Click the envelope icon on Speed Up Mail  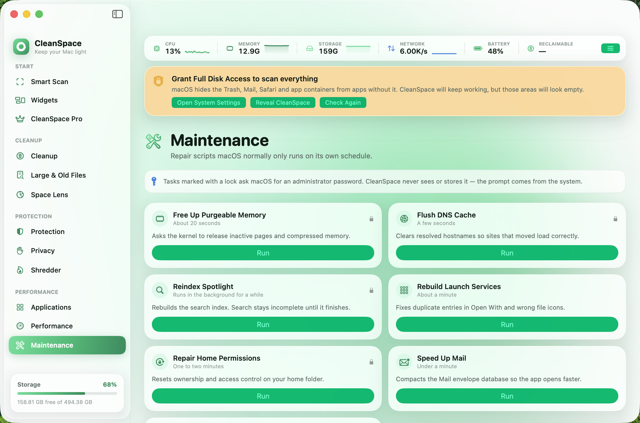[x=404, y=362]
